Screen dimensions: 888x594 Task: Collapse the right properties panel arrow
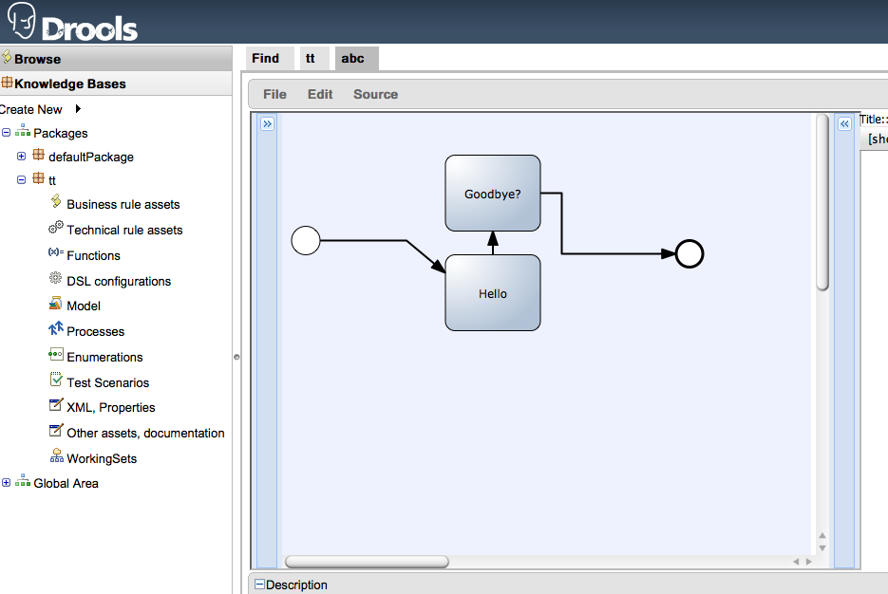843,123
